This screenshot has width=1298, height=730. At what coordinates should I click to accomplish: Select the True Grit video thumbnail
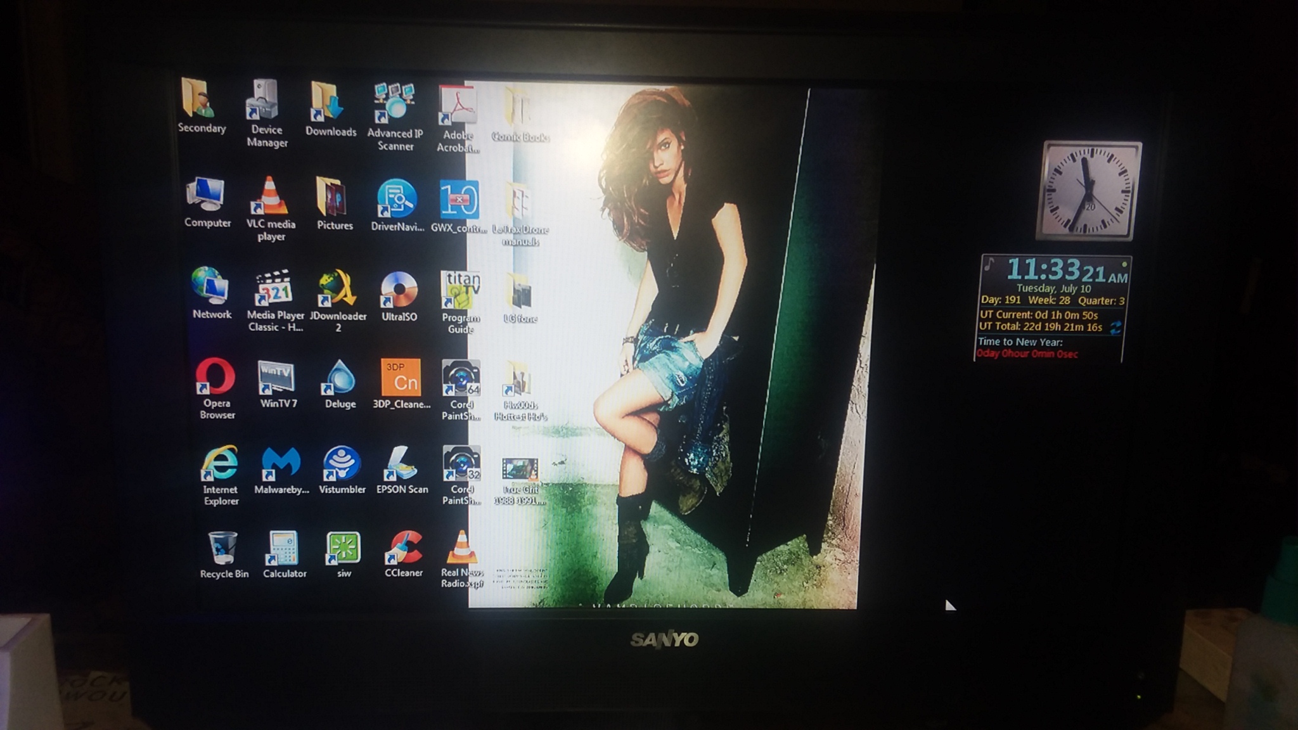click(520, 470)
